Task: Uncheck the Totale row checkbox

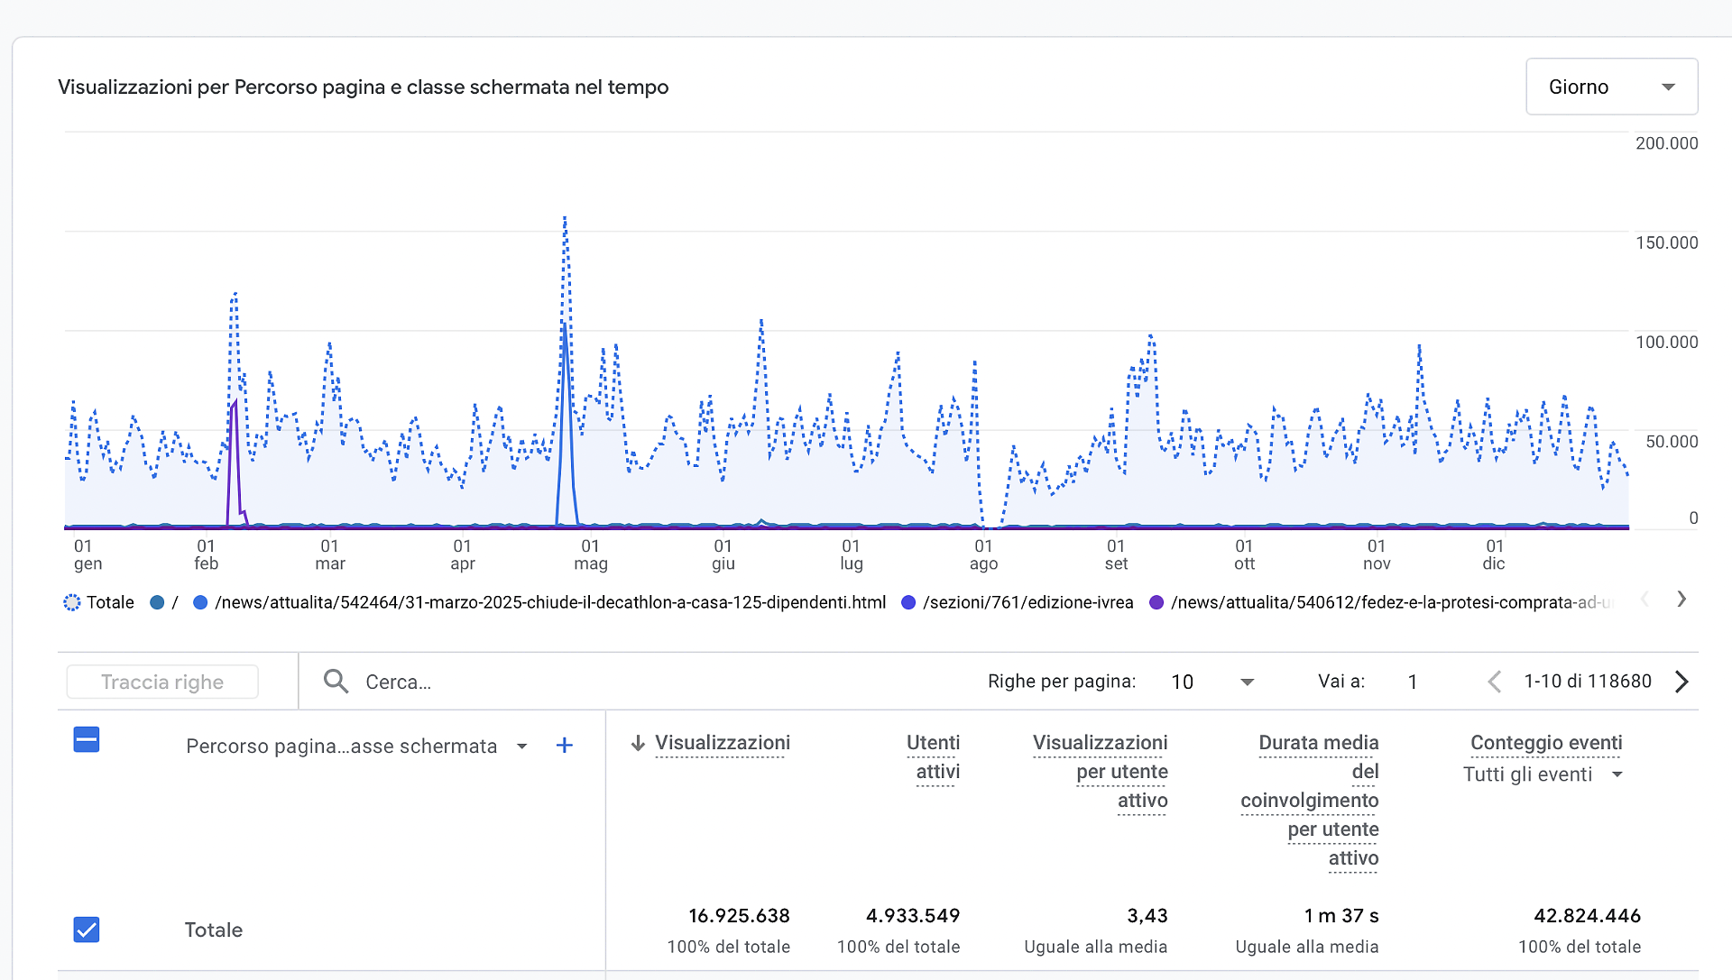Action: click(x=87, y=930)
